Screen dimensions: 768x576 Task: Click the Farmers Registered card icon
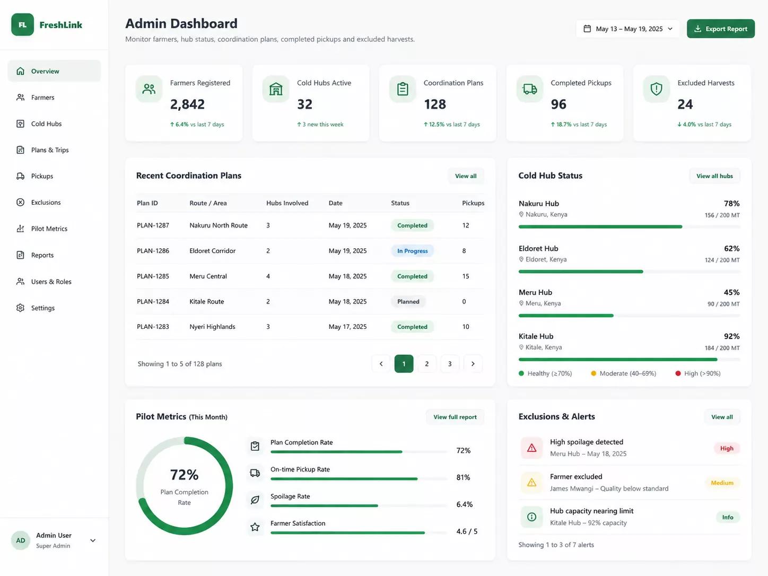click(x=149, y=89)
